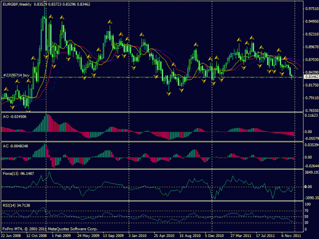Click the current price tag 0.83462
The image size is (319, 239).
(x=311, y=77)
